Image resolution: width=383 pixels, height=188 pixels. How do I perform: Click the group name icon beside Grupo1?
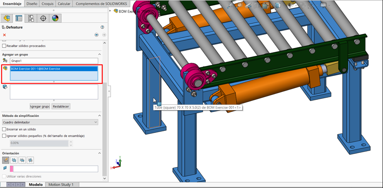5,60
